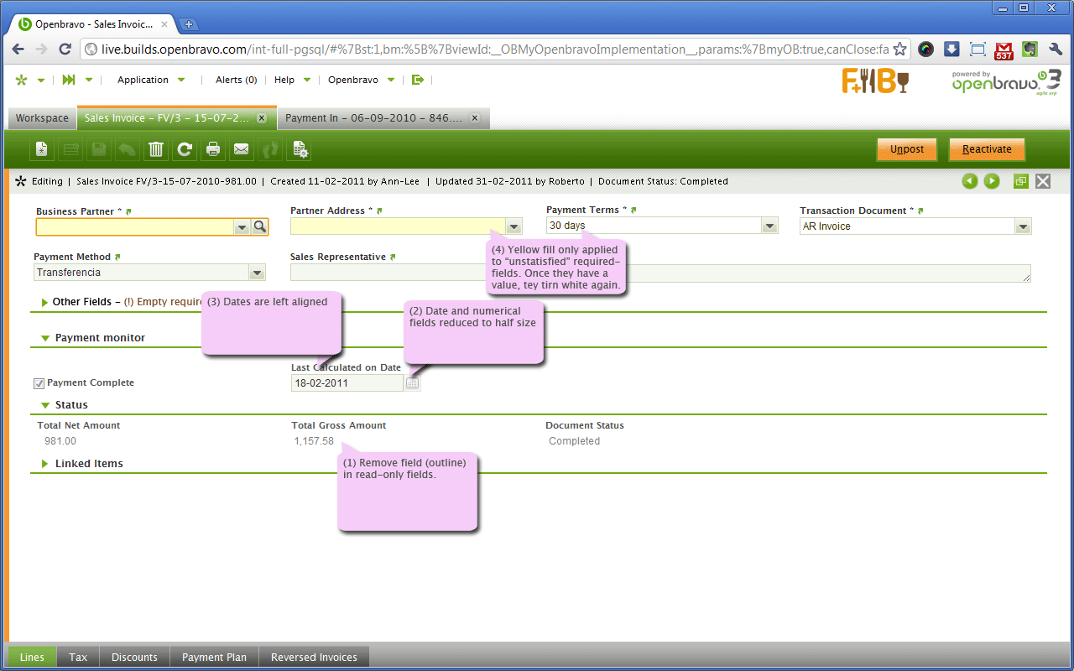
Task: Click the Business Partner magnifier search icon
Action: pyautogui.click(x=259, y=226)
